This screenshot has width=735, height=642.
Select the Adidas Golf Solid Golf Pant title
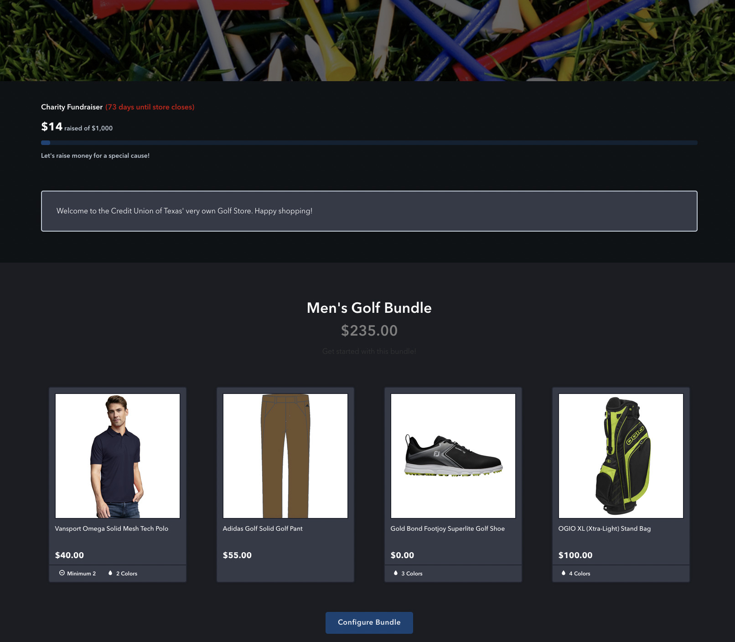tap(263, 528)
